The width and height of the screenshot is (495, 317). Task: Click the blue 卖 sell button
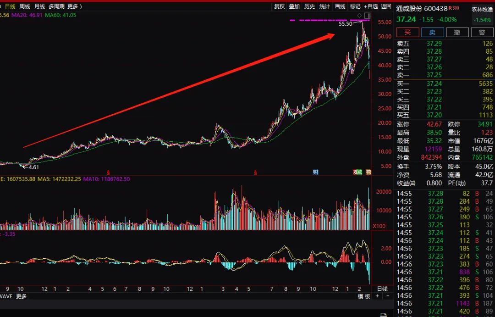point(433,32)
